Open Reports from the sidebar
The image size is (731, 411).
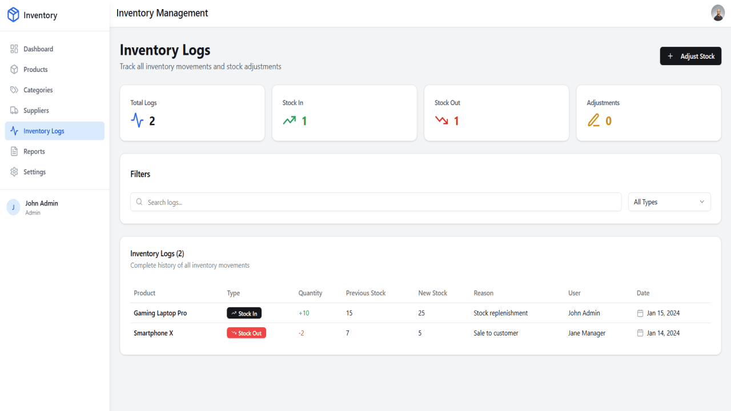point(55,152)
